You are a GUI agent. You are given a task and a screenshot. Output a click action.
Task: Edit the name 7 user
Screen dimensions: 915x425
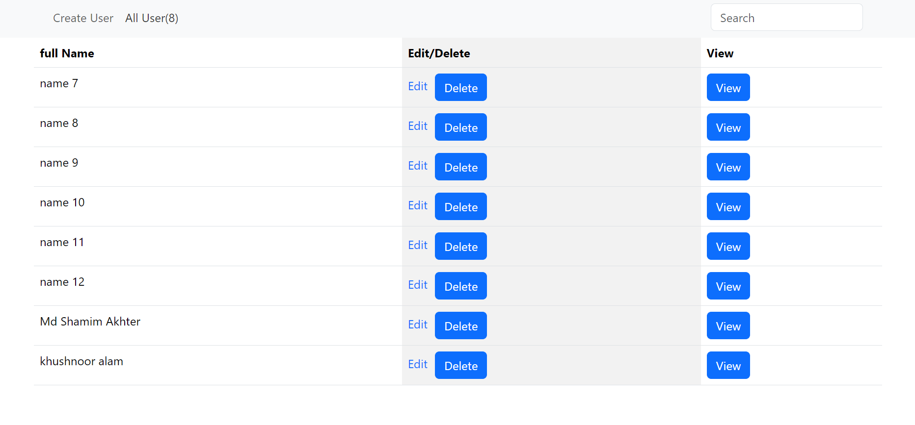tap(418, 86)
